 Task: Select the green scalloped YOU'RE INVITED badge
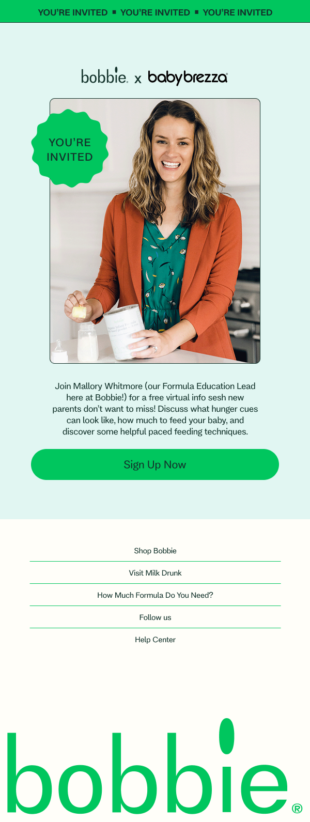70,149
